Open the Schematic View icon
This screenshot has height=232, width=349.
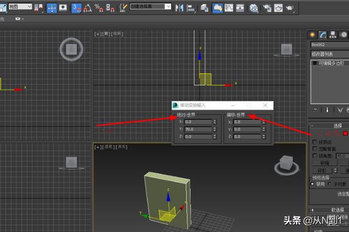tap(240, 8)
